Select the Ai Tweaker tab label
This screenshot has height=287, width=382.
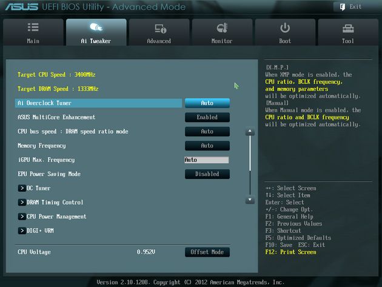(x=96, y=41)
